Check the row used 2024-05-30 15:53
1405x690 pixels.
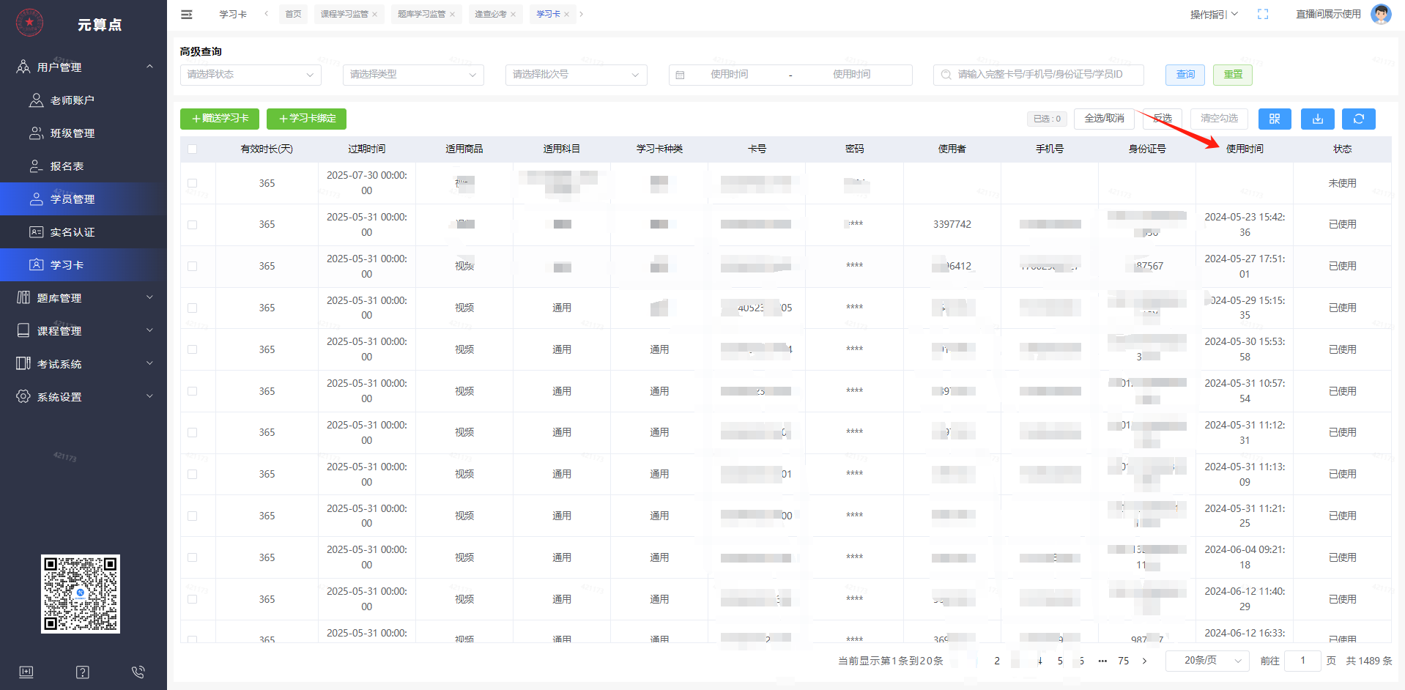(x=192, y=349)
